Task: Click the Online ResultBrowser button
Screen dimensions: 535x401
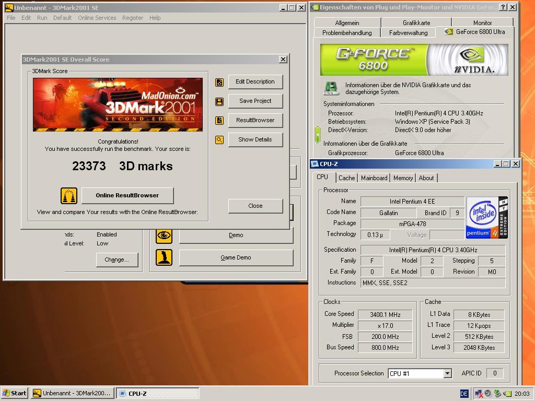Action: click(127, 195)
